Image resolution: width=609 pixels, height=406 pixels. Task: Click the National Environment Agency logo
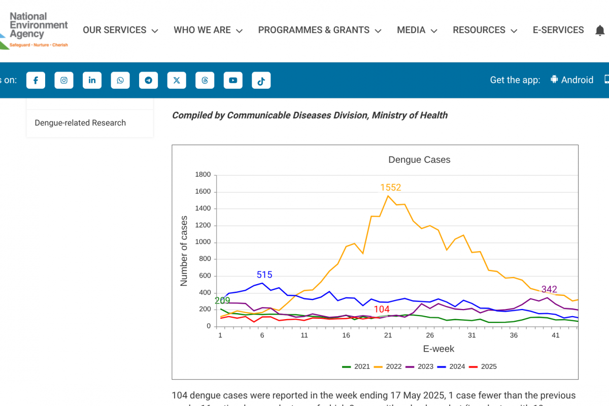pyautogui.click(x=35, y=30)
